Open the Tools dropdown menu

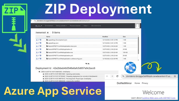pyautogui.click(x=86, y=26)
